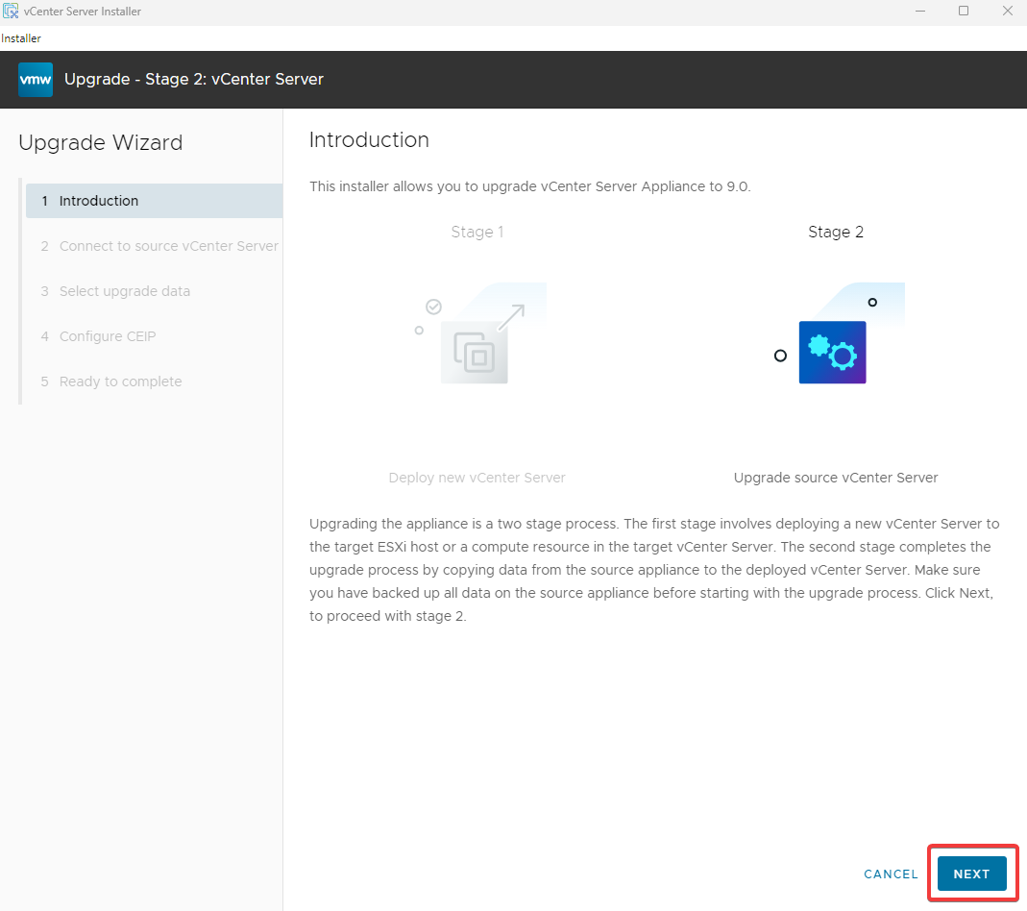Click the Stage 1 heading
The height and width of the screenshot is (911, 1027).
coord(477,232)
